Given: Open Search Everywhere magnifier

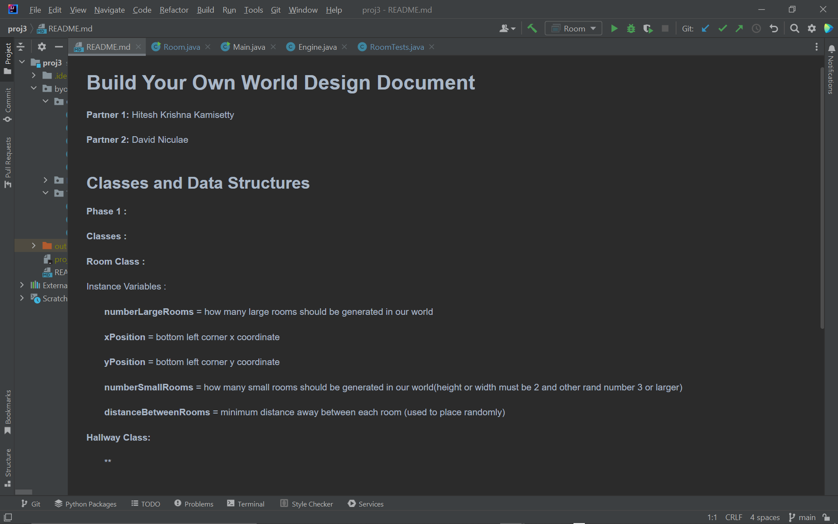Looking at the screenshot, I should point(795,29).
